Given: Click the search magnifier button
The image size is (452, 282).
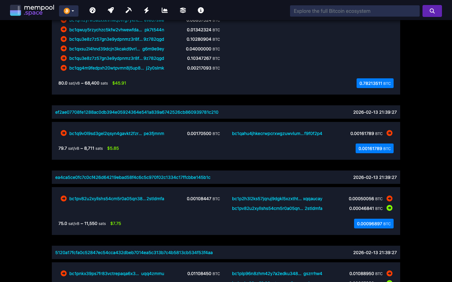Looking at the screenshot, I should coord(432,11).
